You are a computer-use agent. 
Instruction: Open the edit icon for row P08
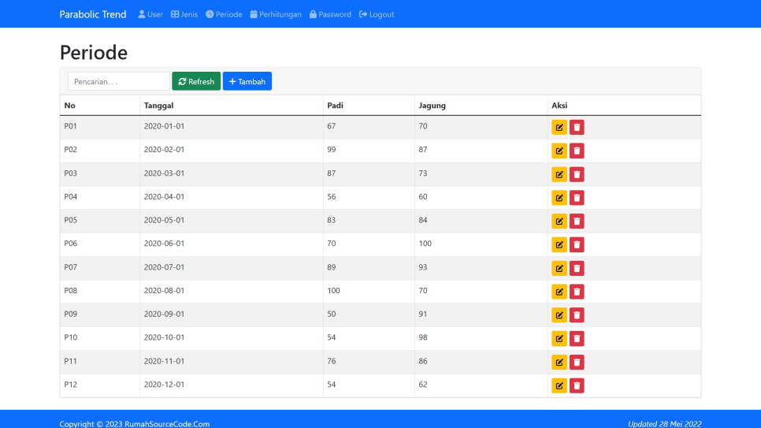click(559, 292)
